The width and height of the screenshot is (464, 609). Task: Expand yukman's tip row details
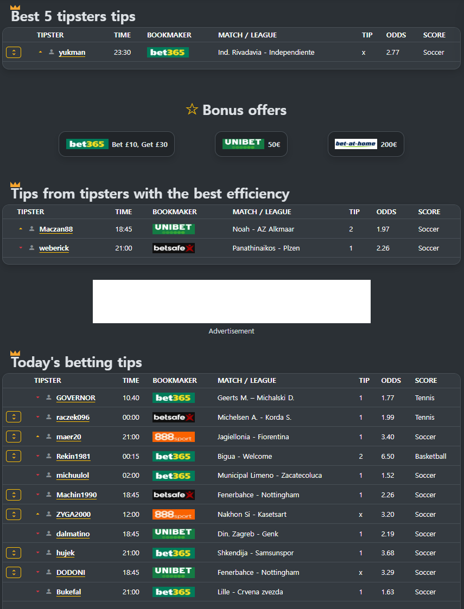click(x=14, y=53)
